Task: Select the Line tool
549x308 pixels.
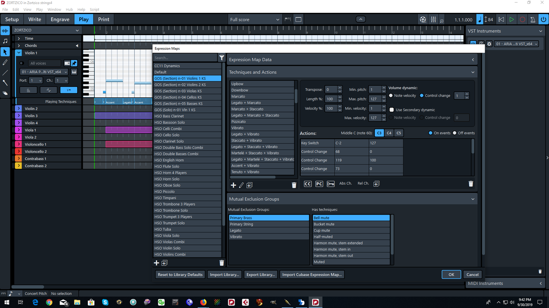Action: coord(5,73)
